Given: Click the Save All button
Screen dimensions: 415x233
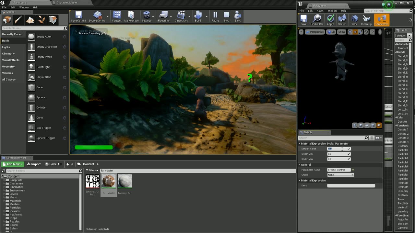Looking at the screenshot, I should [53, 164].
